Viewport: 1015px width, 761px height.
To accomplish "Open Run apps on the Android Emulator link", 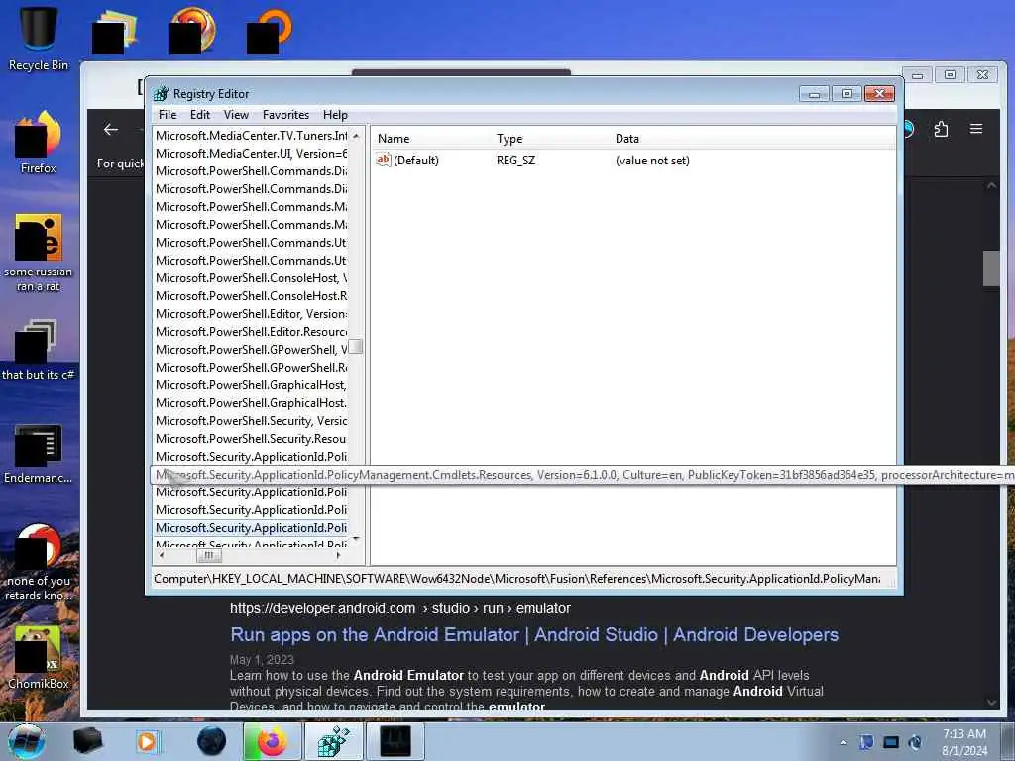I will (534, 635).
